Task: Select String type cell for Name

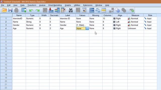Action: coord(32,22)
